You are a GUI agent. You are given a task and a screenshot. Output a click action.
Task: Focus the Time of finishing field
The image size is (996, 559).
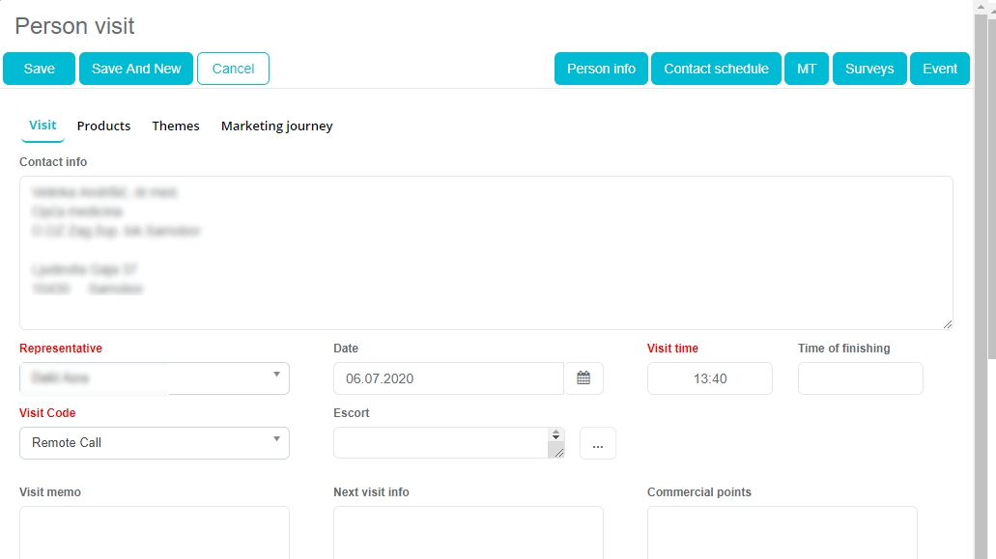860,378
